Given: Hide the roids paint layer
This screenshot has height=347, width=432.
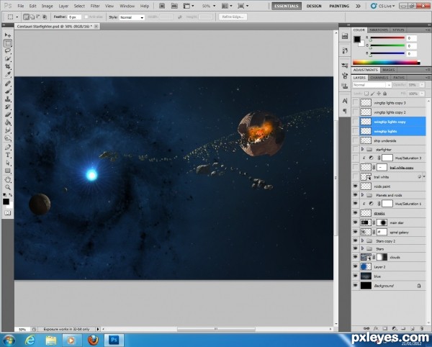Looking at the screenshot, I should [356, 186].
